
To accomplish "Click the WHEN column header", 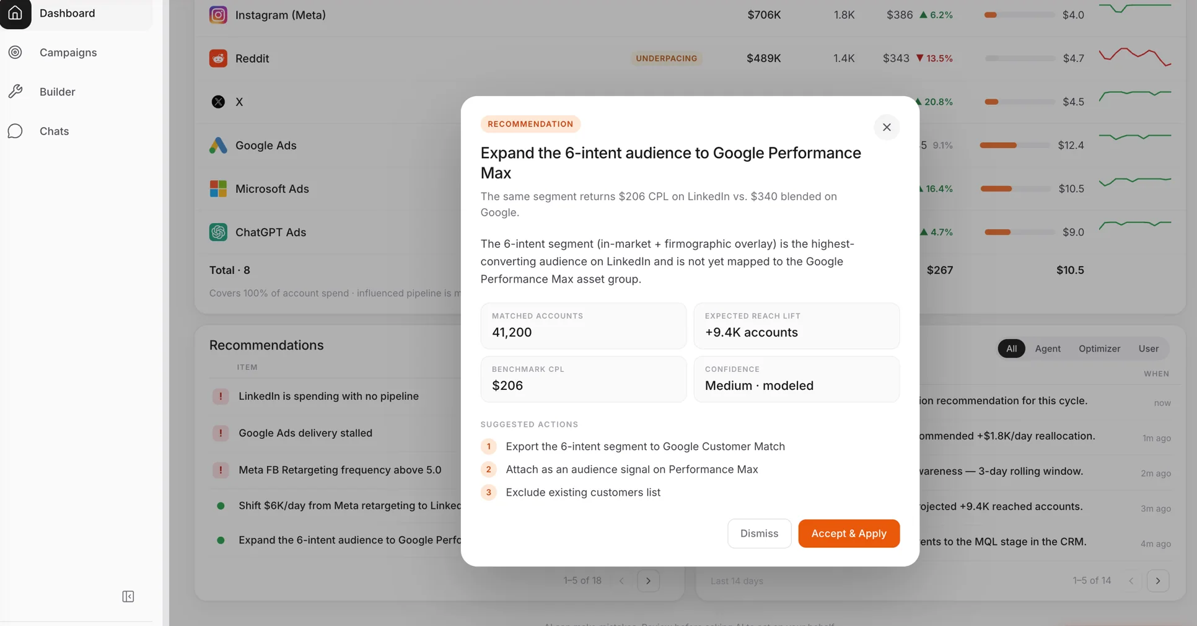I will click(x=1156, y=374).
